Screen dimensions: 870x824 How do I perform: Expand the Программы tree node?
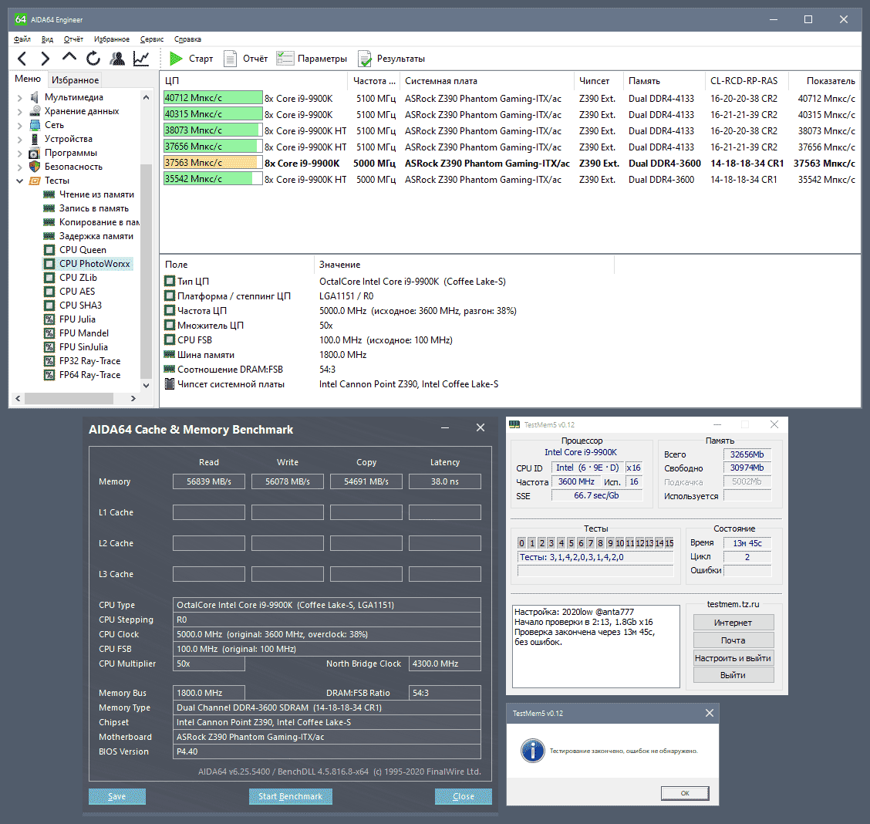(x=19, y=153)
